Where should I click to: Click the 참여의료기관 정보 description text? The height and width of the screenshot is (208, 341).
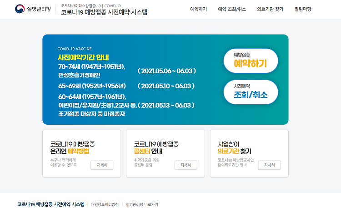tap(232, 165)
